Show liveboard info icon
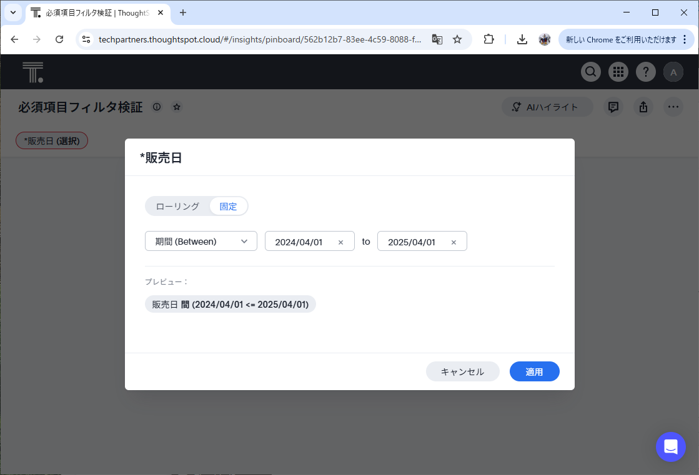Image resolution: width=699 pixels, height=475 pixels. (157, 107)
